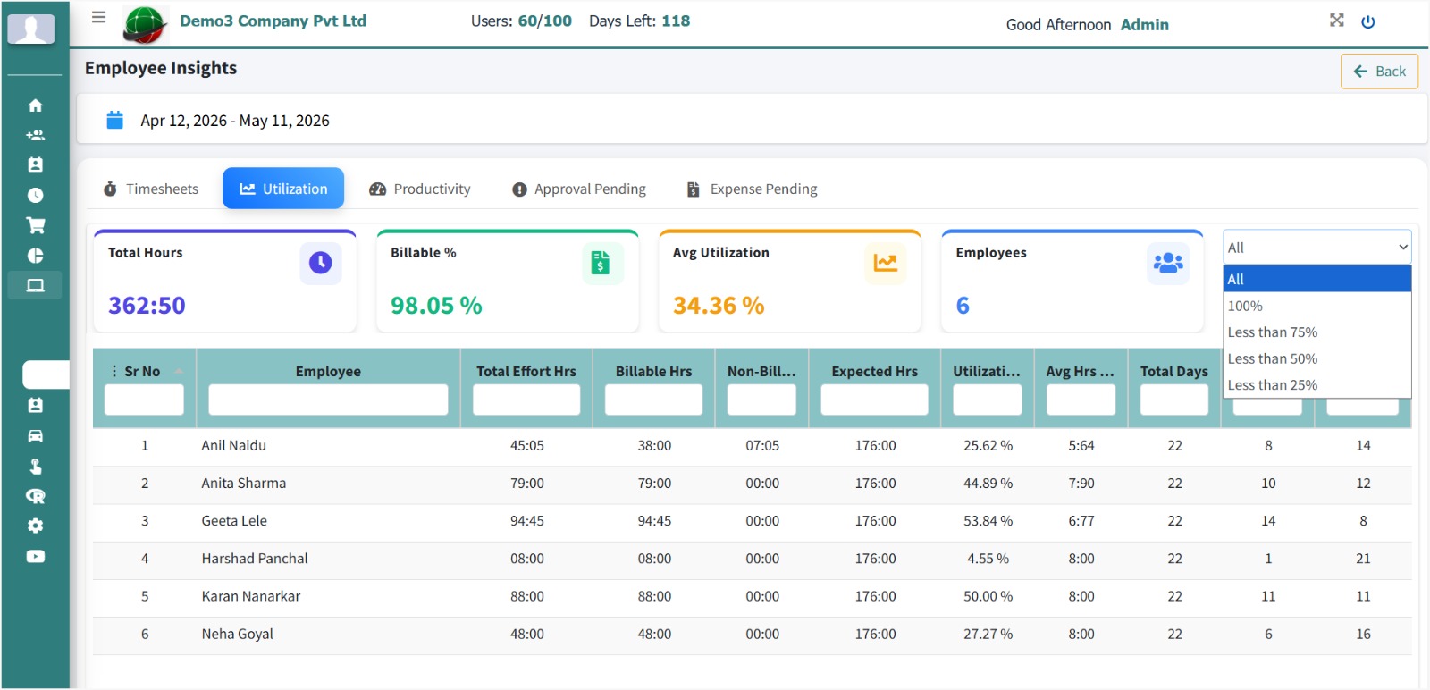Choose 100% in the filter list

point(1317,306)
